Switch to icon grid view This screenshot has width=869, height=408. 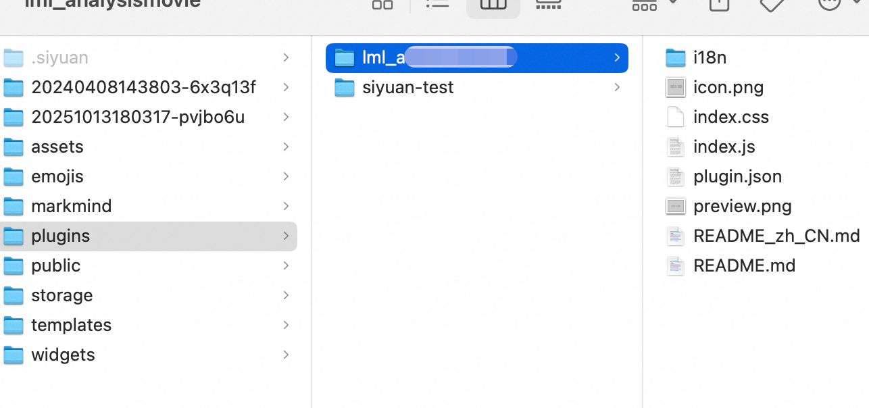382,4
